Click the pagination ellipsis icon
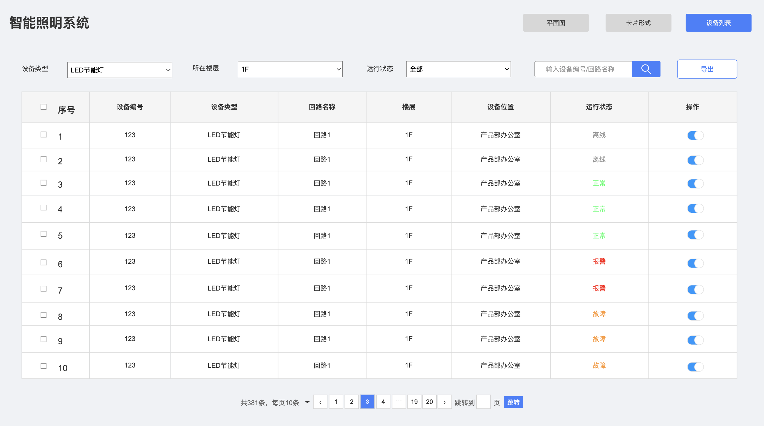Image resolution: width=764 pixels, height=426 pixels. (x=399, y=402)
